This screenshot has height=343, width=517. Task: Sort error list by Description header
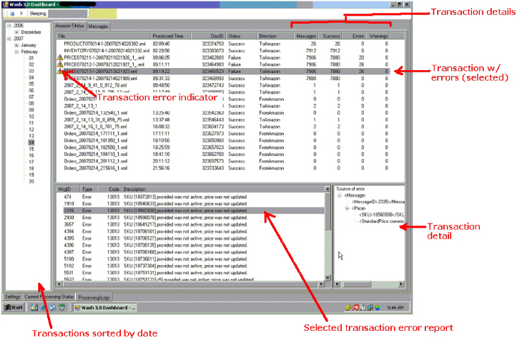223,189
